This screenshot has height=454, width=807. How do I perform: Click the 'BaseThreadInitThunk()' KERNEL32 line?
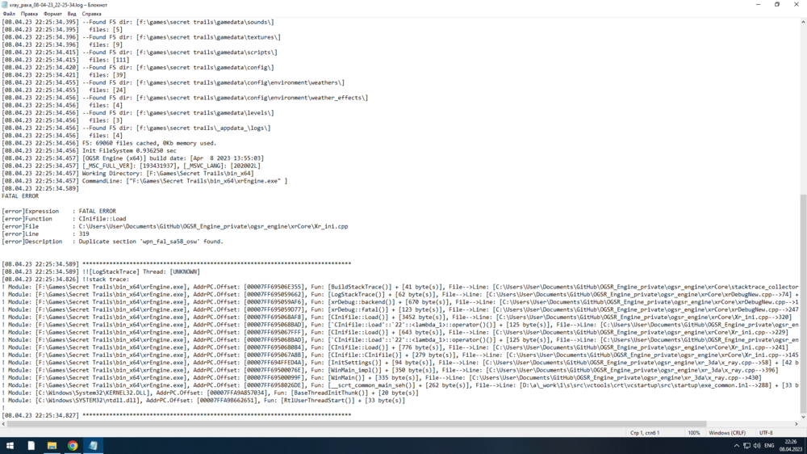click(x=210, y=393)
